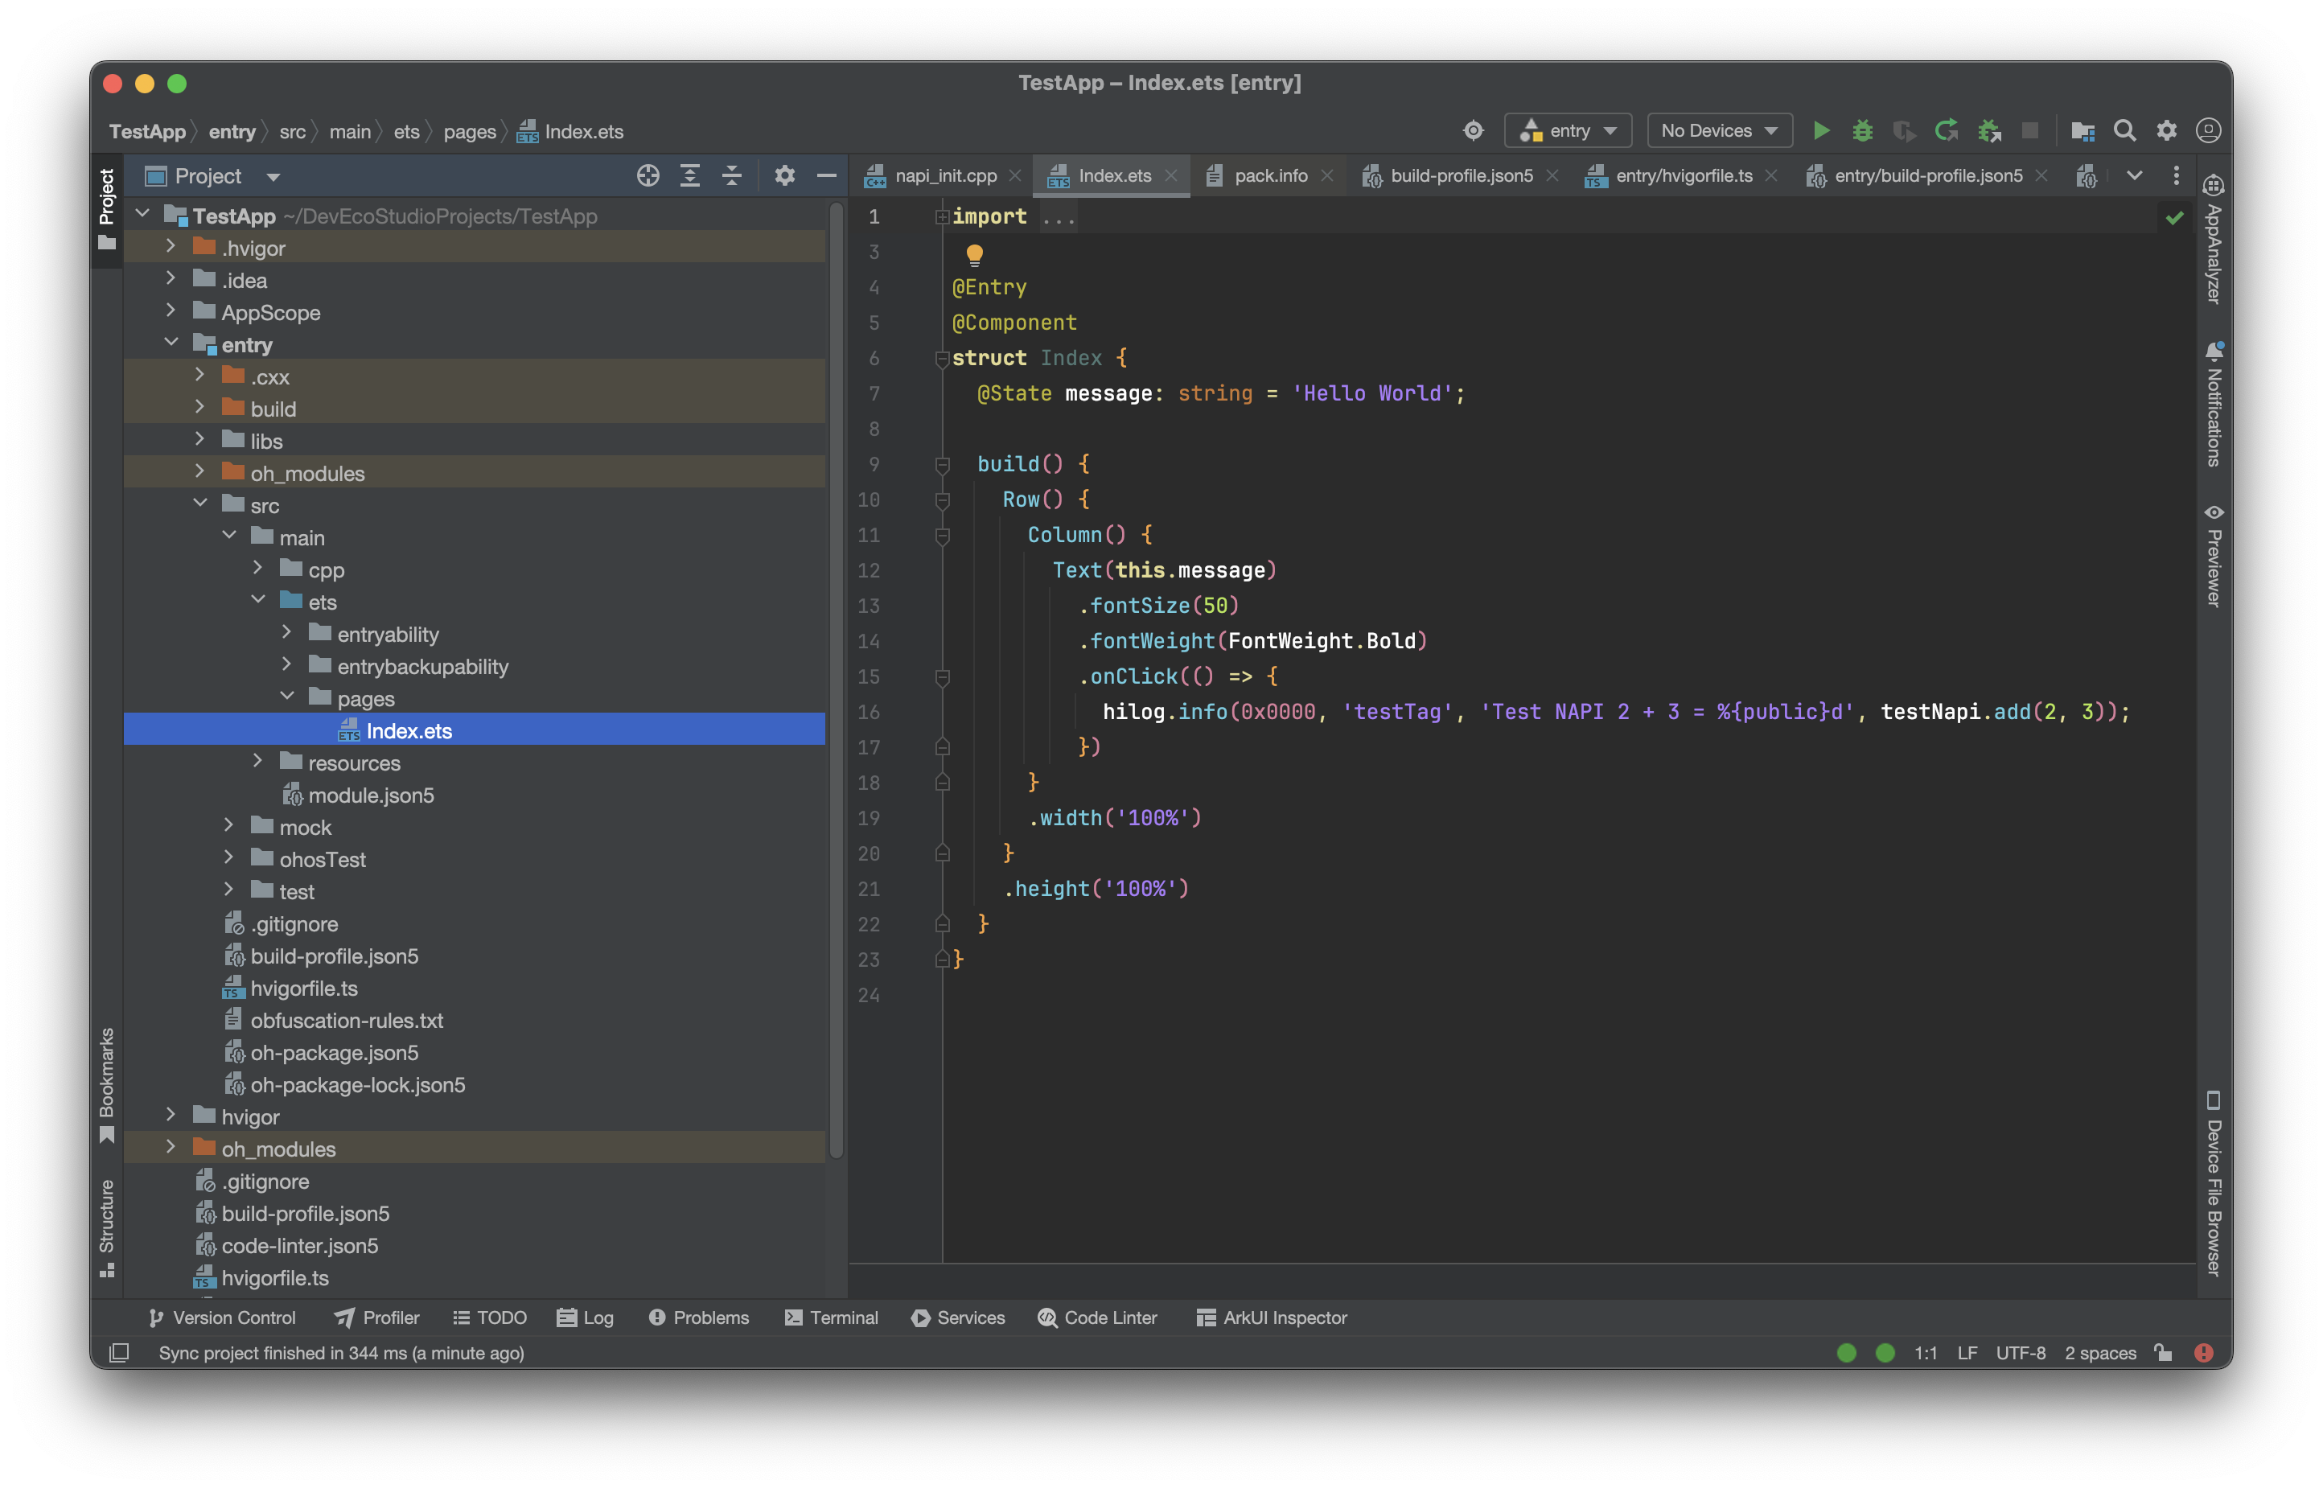2323x1488 pixels.
Task: Select obfuscation-rules.txt in project tree
Action: pos(347,1019)
